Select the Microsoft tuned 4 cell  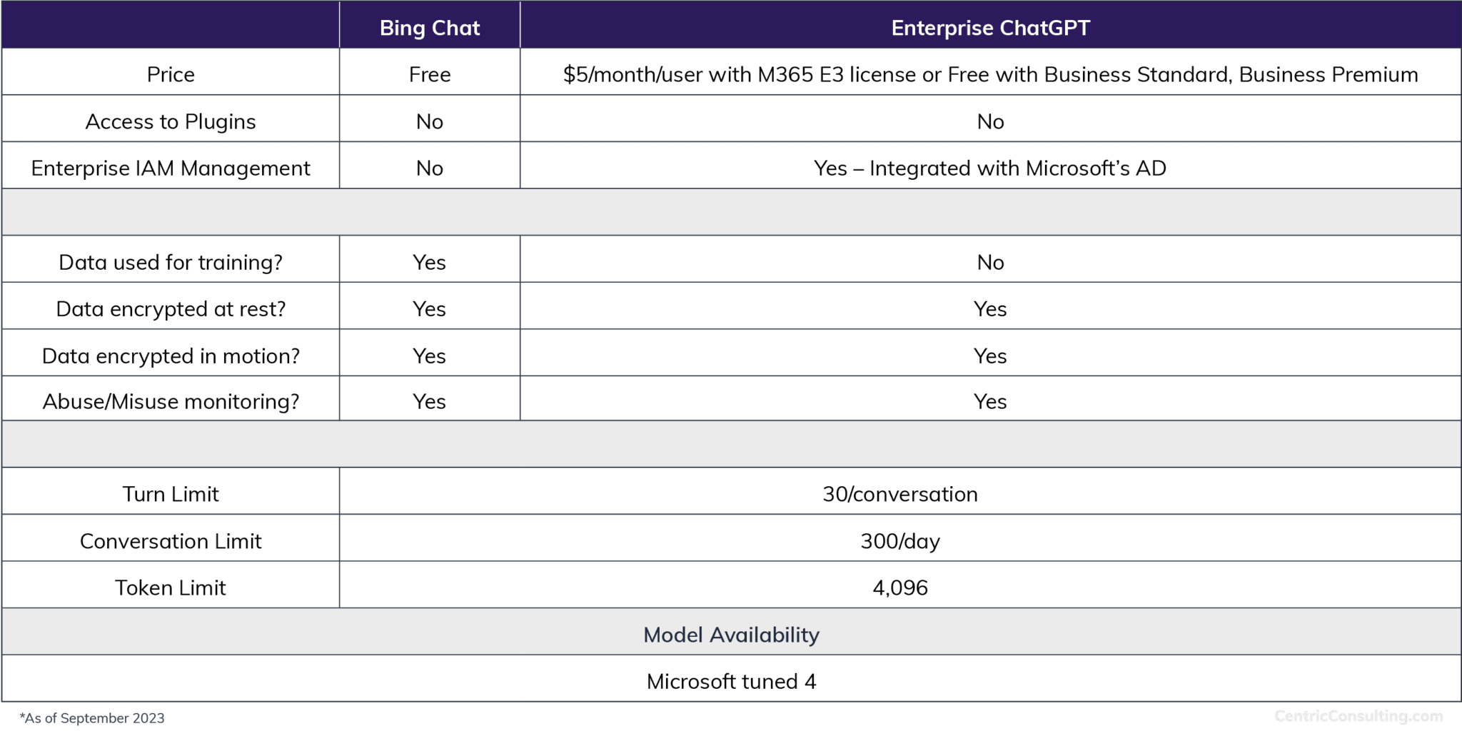731,682
